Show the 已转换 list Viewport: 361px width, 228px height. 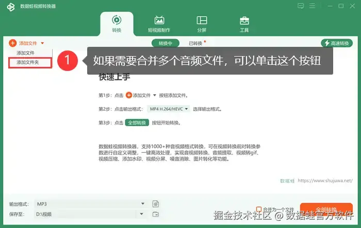[195, 43]
